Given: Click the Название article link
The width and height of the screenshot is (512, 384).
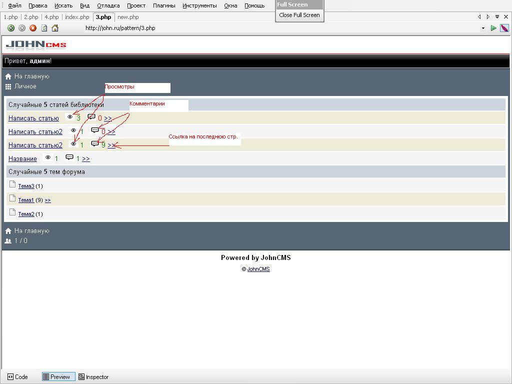Looking at the screenshot, I should (22, 159).
